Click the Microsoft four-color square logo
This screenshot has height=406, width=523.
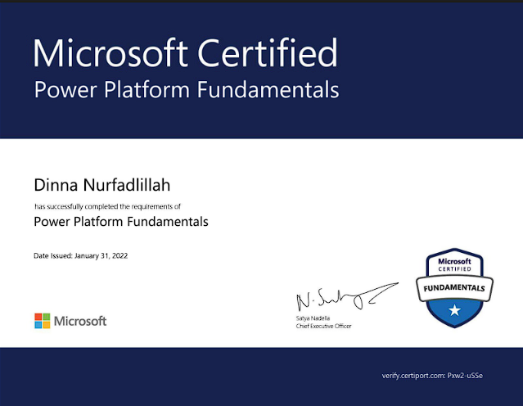tap(43, 321)
